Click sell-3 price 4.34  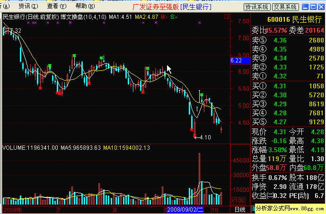280,58
